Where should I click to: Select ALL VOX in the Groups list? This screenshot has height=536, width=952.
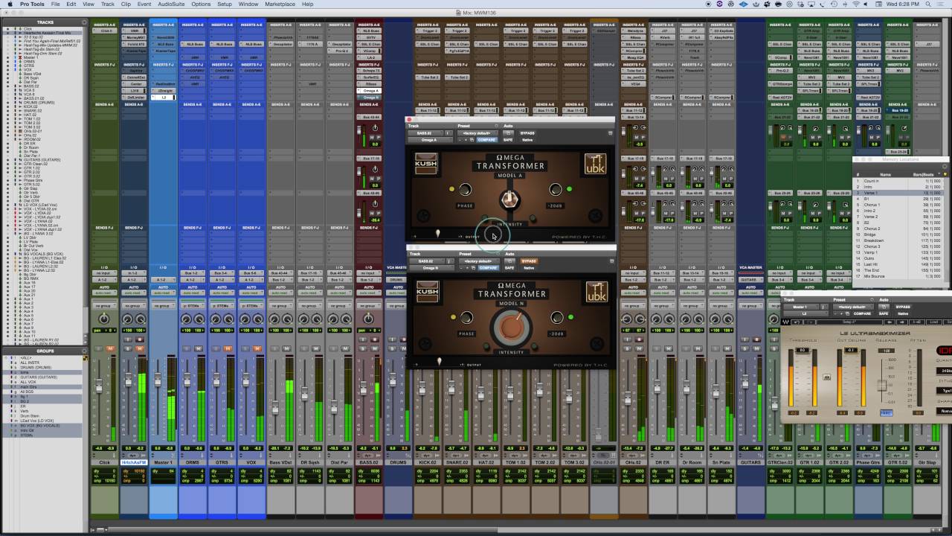tap(45, 382)
